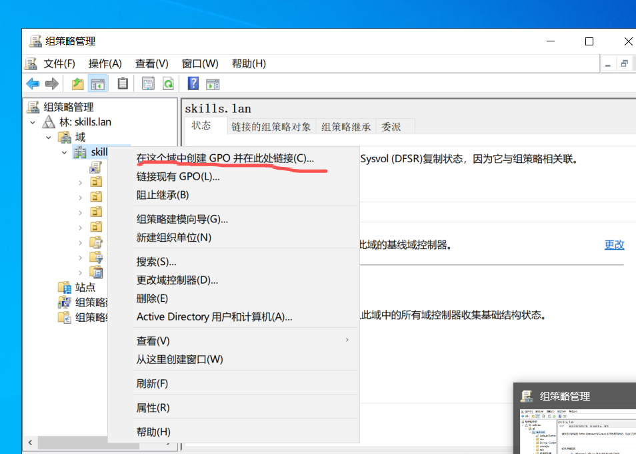Click the blue Back arrow toolbar icon
This screenshot has width=636, height=454.
click(x=33, y=83)
